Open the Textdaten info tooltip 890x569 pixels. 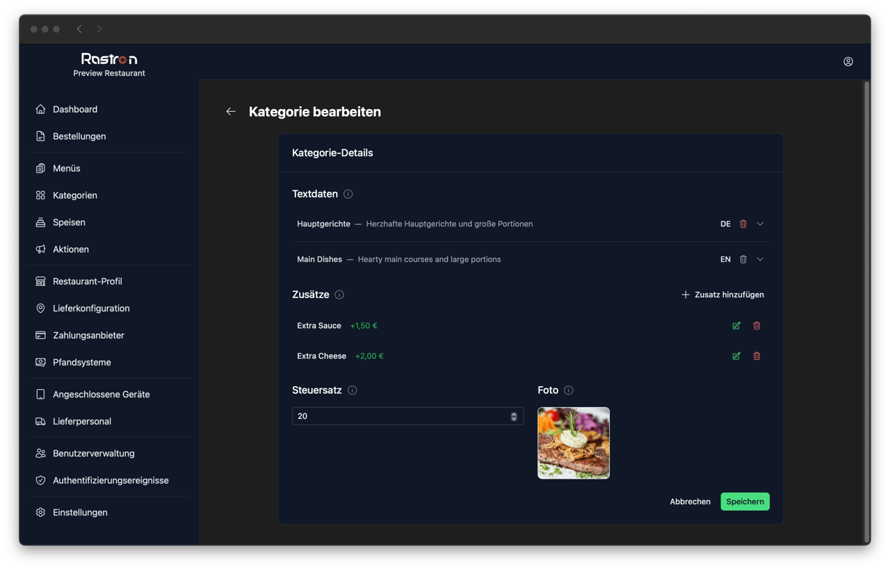[x=348, y=194]
